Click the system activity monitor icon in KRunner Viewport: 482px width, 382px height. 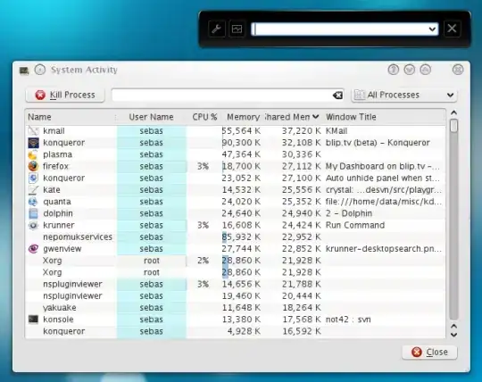(237, 29)
